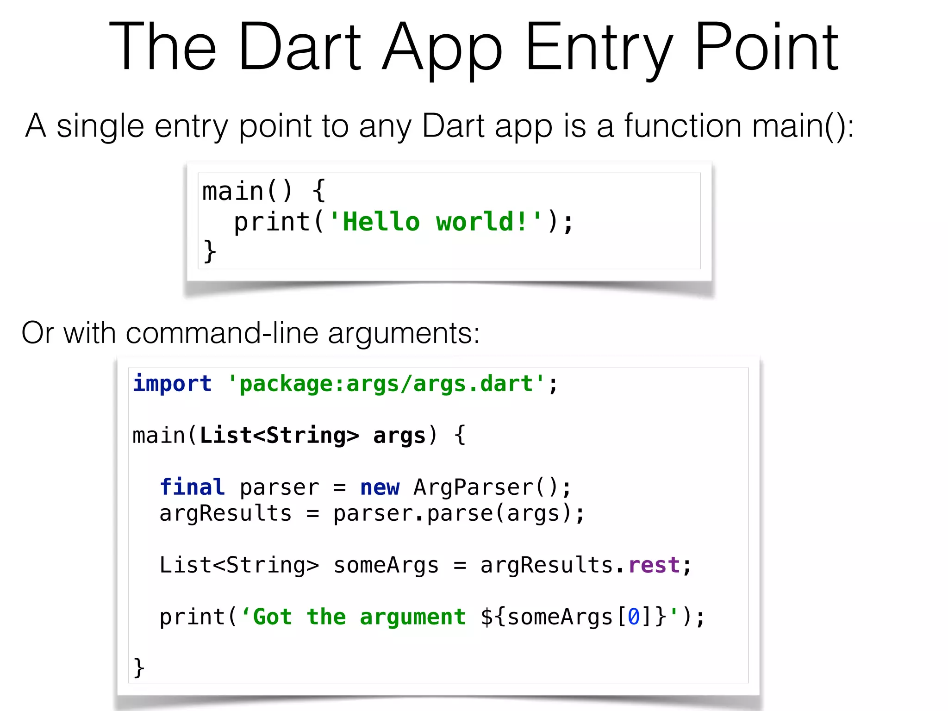Click the closing brace in the first code box
The height and width of the screenshot is (711, 948).
click(x=210, y=251)
